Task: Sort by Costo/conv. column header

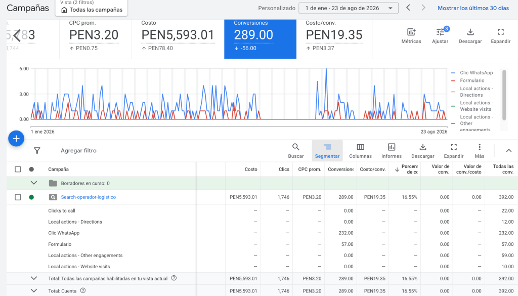Action: click(373, 169)
